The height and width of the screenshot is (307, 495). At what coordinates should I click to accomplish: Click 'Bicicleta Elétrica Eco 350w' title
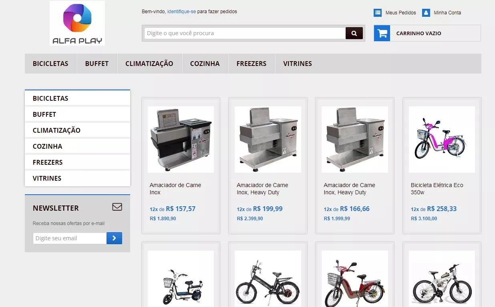tap(437, 189)
